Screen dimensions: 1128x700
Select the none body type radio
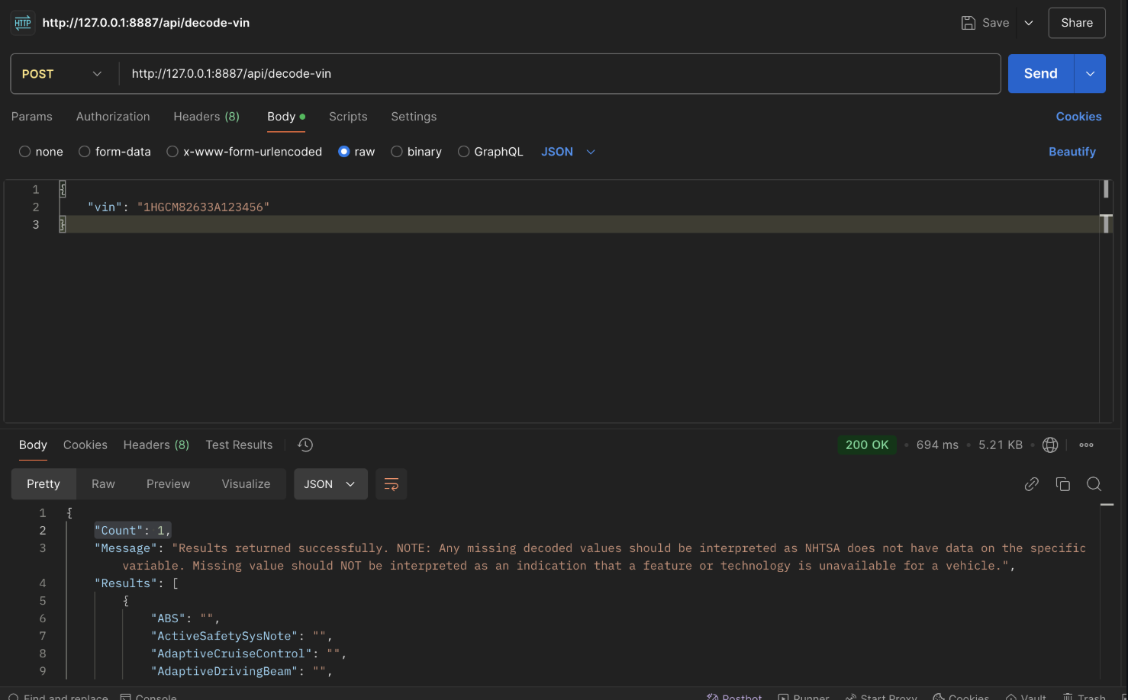25,152
